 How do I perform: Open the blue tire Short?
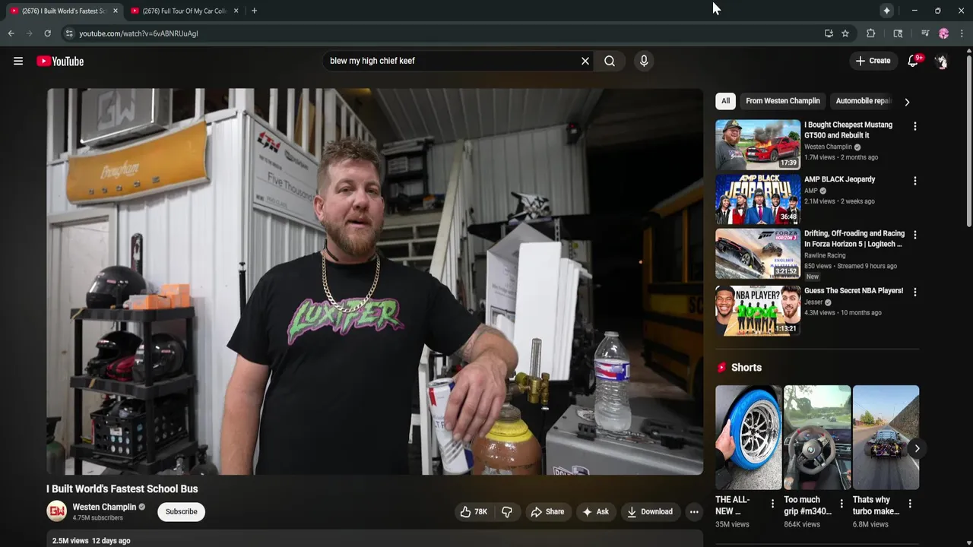click(x=748, y=438)
